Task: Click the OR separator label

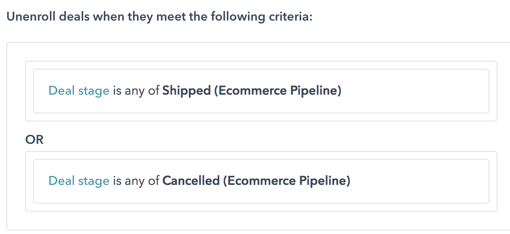Action: [x=34, y=140]
